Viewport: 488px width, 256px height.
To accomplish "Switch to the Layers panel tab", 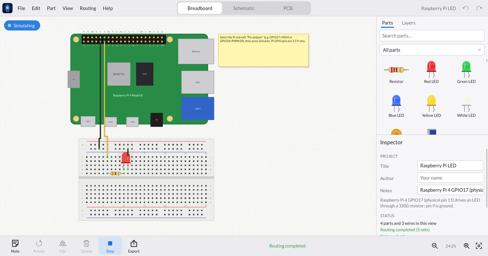I will click(408, 23).
